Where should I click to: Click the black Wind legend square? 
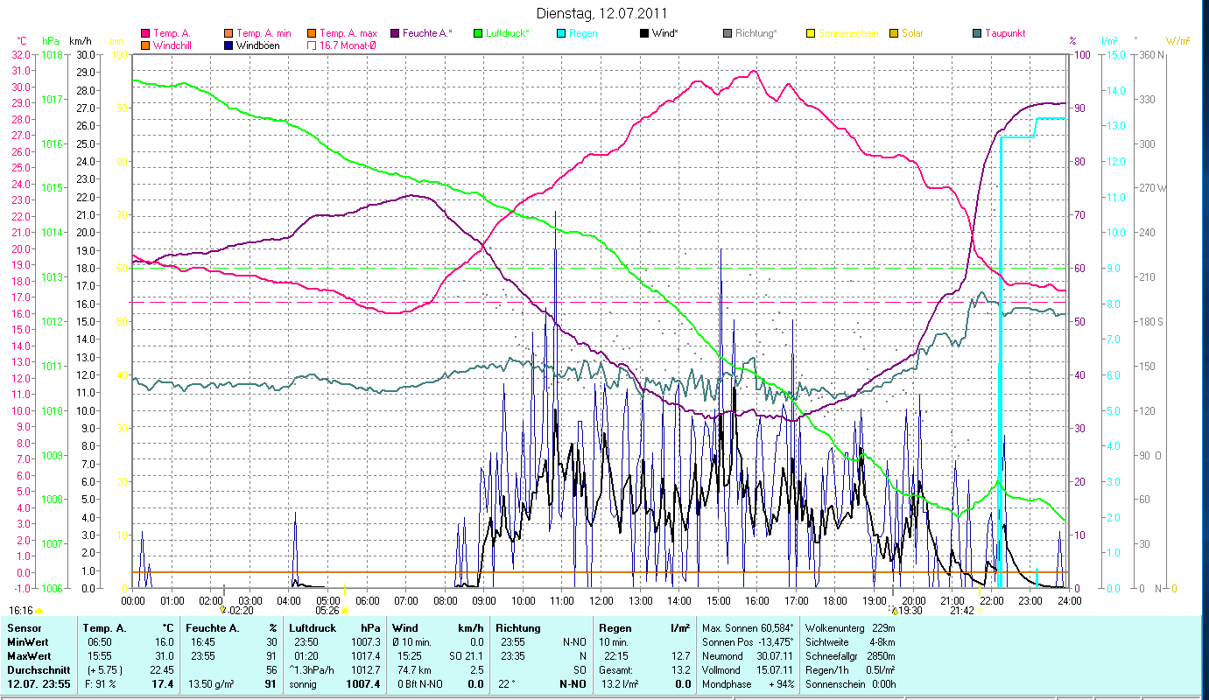pos(644,33)
